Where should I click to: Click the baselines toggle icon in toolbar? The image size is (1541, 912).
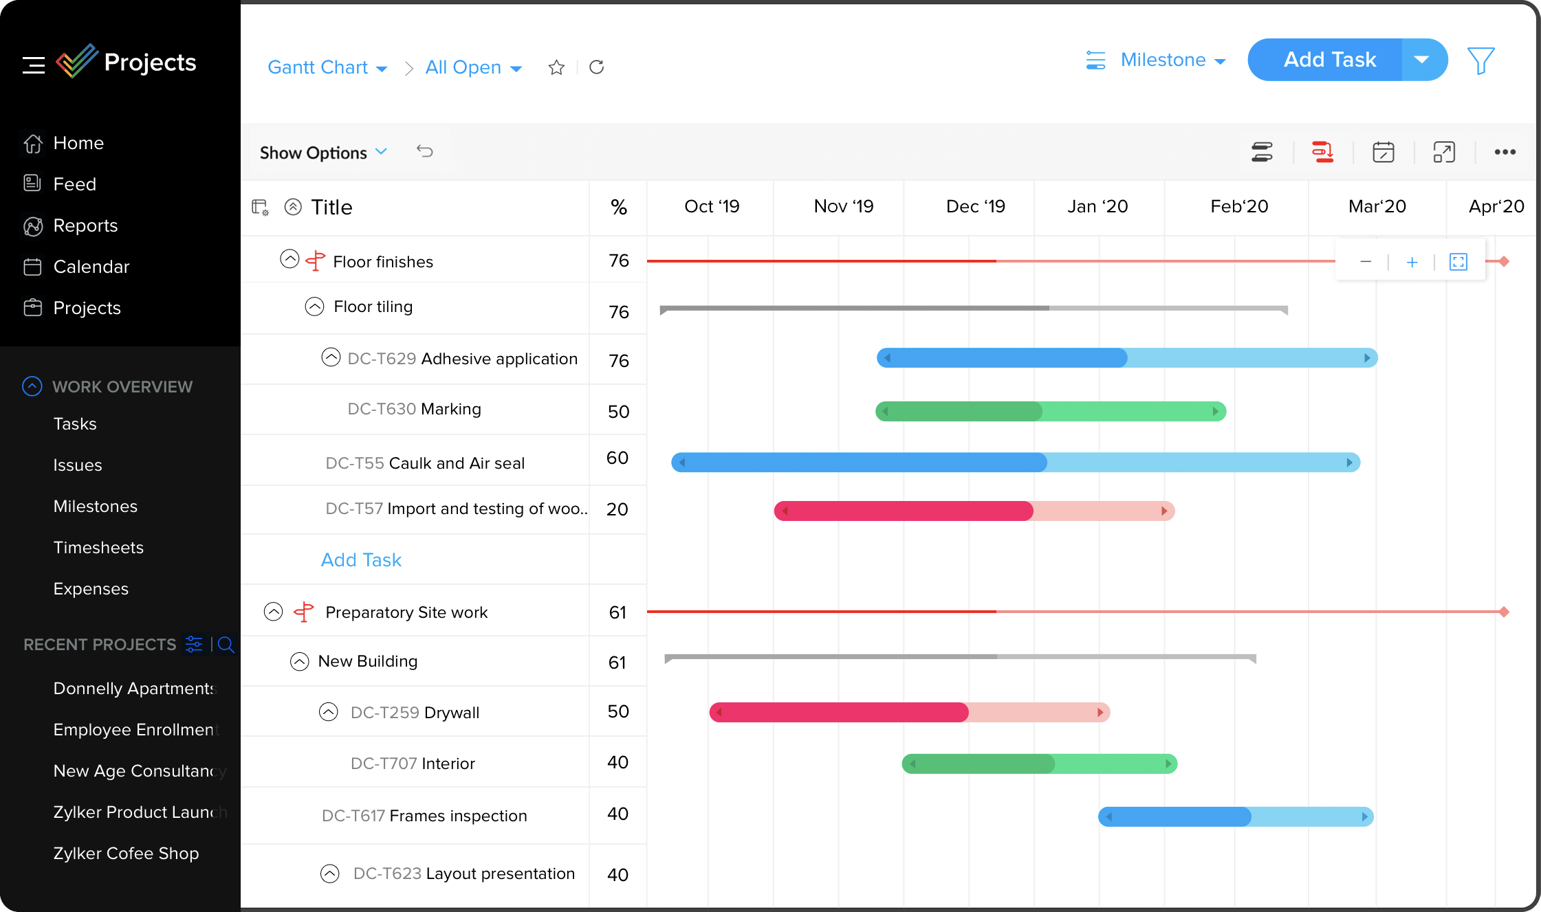1262,151
